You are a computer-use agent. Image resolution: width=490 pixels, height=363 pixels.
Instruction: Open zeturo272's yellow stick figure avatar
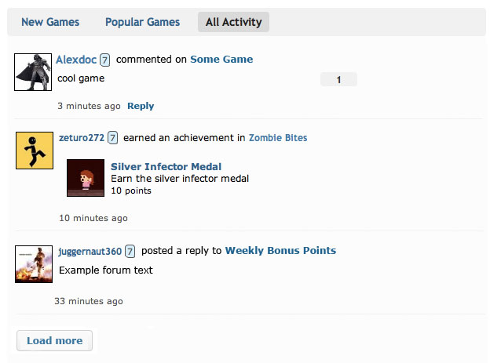pos(35,151)
